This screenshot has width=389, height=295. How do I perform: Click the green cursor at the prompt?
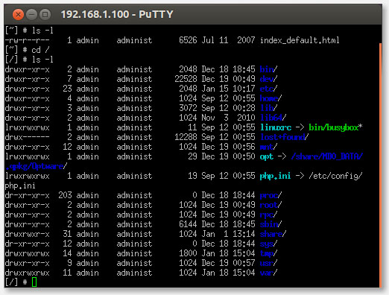[x=34, y=282]
